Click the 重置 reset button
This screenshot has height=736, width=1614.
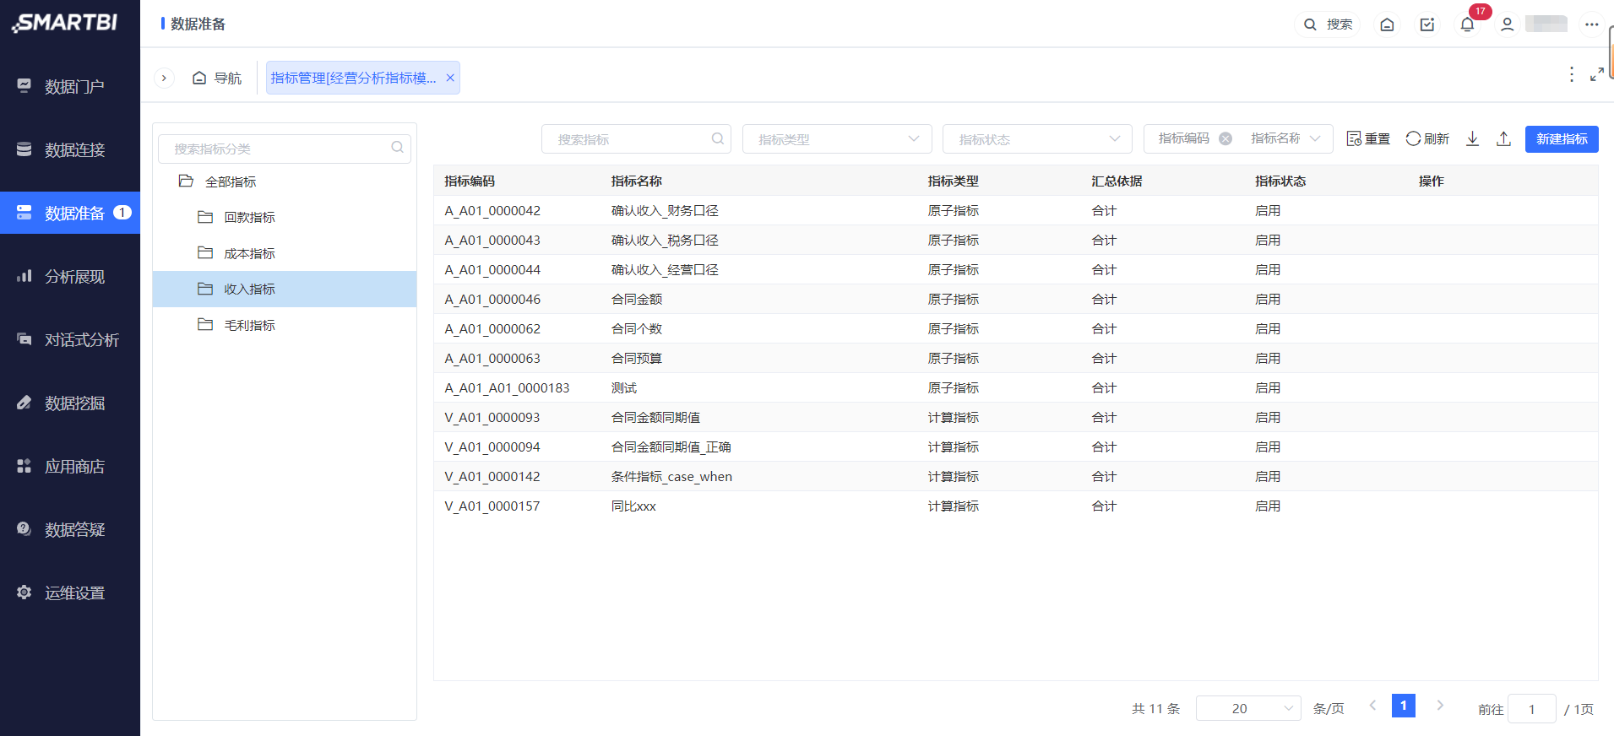pos(1368,139)
